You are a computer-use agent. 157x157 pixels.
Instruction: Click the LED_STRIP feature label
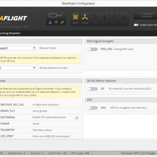(7, 136)
